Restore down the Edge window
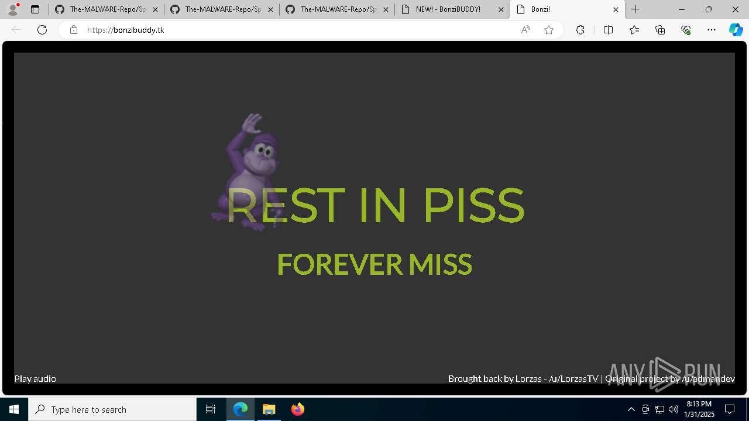Viewport: 749px width, 421px height. (x=709, y=9)
